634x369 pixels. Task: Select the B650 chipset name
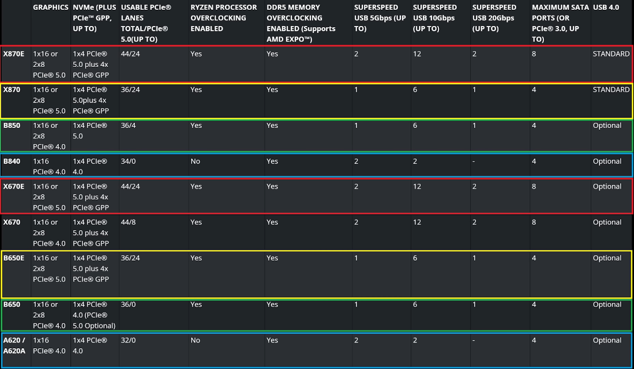tap(12, 304)
